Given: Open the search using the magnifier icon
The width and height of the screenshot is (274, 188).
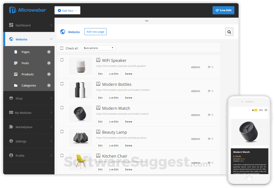Looking at the screenshot, I should (229, 32).
